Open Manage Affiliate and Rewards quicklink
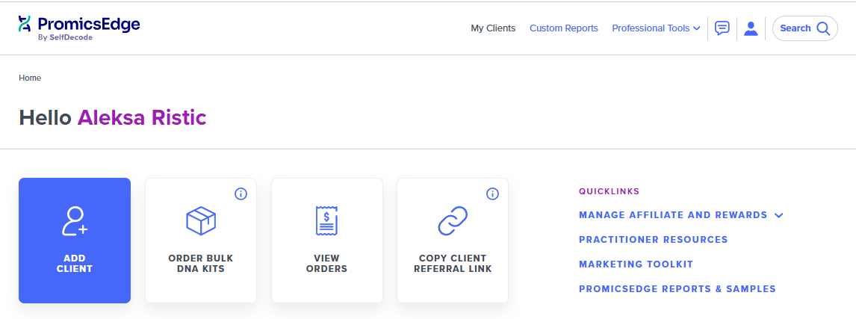 pos(673,215)
